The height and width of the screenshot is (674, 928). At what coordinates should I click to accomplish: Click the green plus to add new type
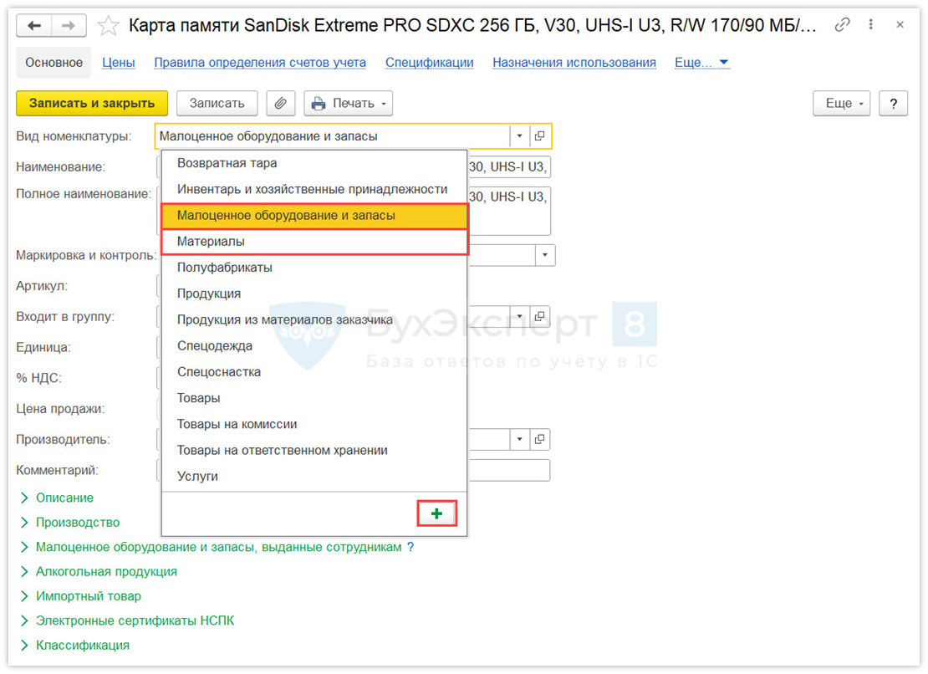[x=436, y=513]
